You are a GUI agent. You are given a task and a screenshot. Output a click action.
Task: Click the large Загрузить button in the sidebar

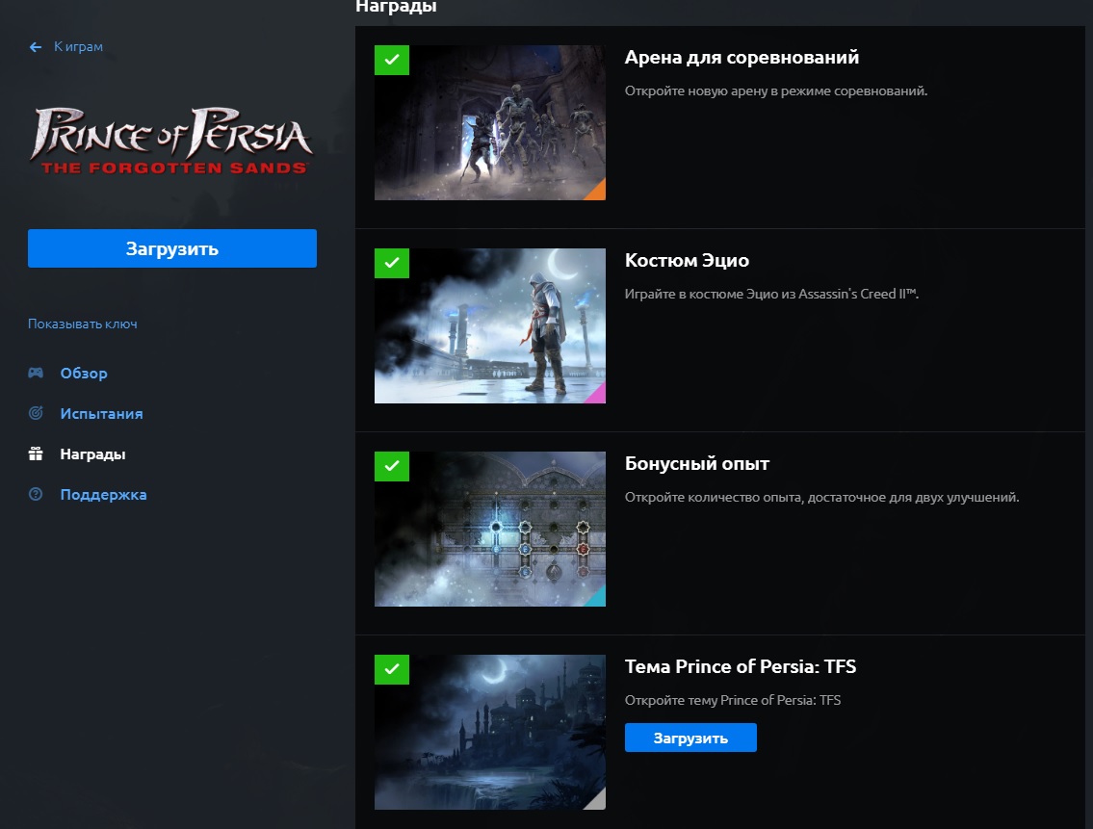[172, 248]
